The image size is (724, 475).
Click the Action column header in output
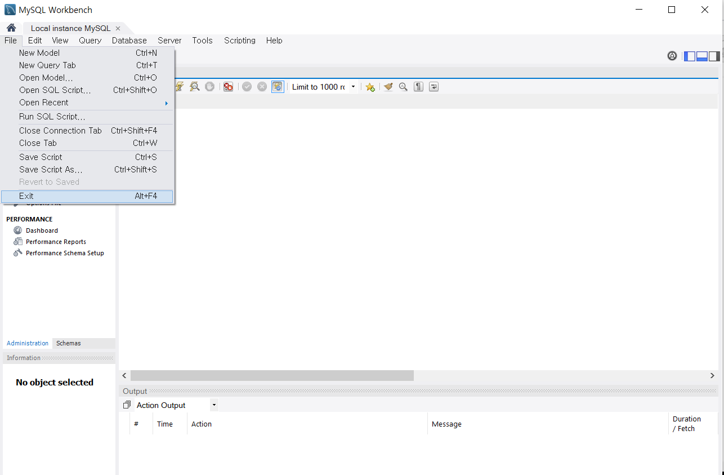coord(307,424)
